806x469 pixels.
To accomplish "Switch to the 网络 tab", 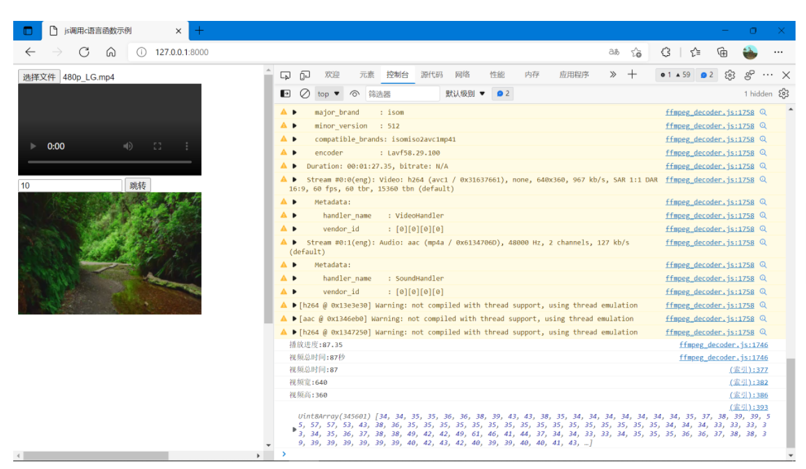I will (462, 75).
